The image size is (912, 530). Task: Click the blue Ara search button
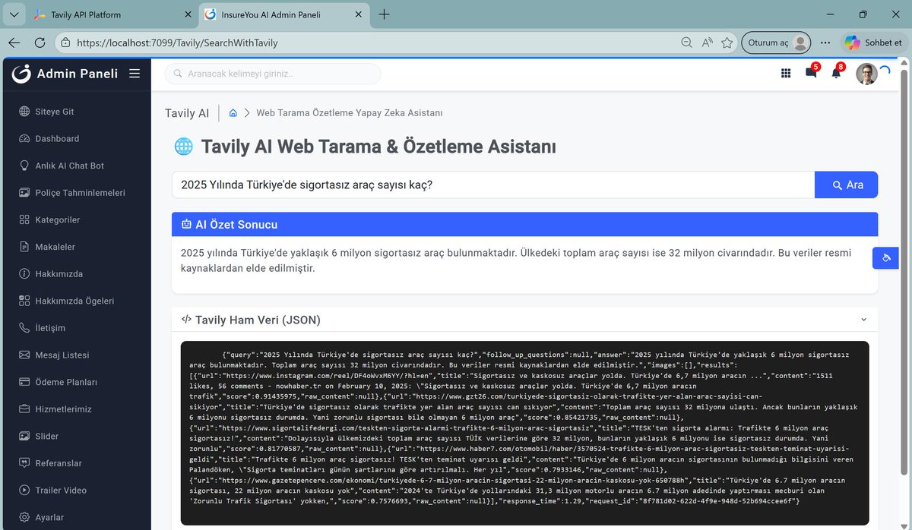(x=846, y=185)
